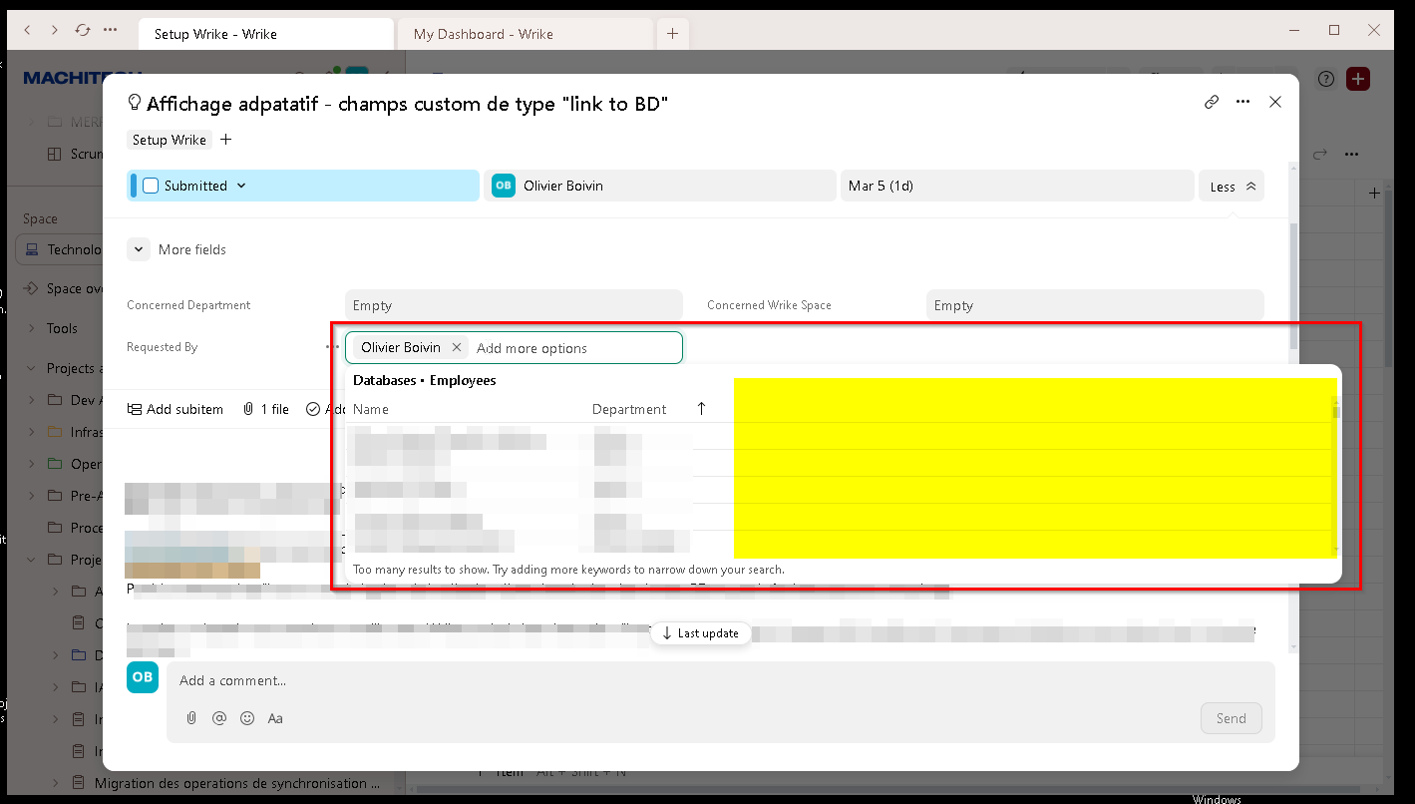Edit the Concerned Wrike Space Empty field

pos(1095,305)
